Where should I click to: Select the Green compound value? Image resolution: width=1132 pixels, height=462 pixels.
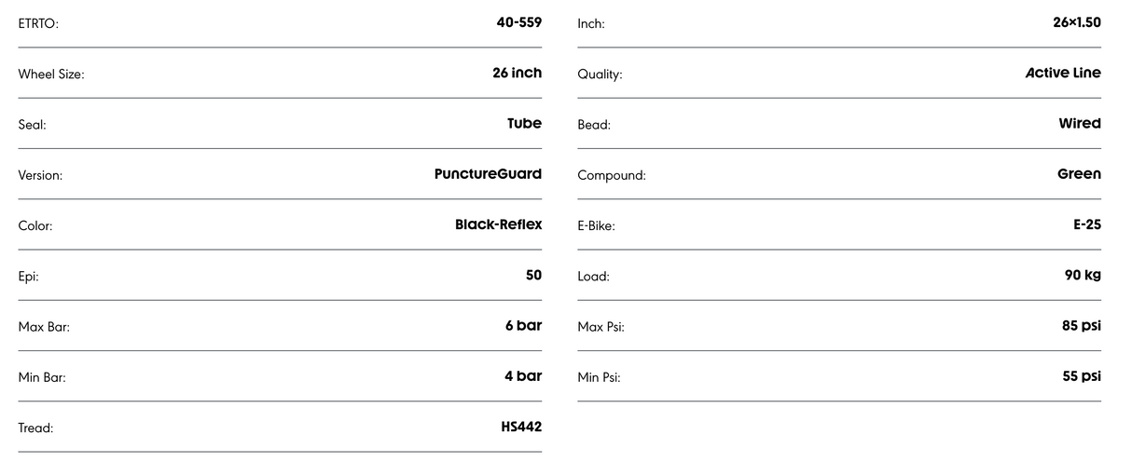click(x=1079, y=174)
